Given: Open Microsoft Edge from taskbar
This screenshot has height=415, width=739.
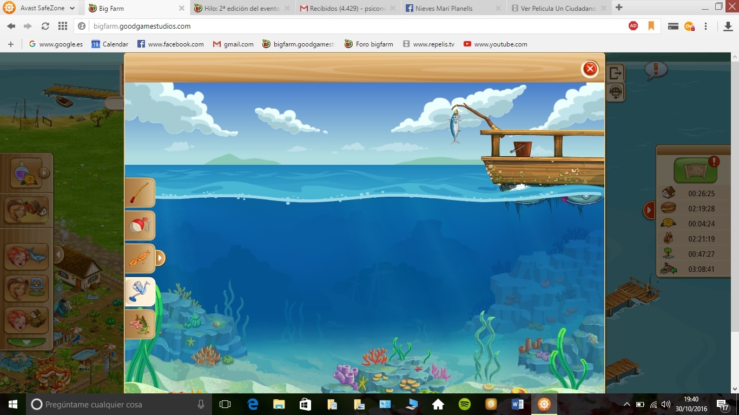Looking at the screenshot, I should pos(253,404).
